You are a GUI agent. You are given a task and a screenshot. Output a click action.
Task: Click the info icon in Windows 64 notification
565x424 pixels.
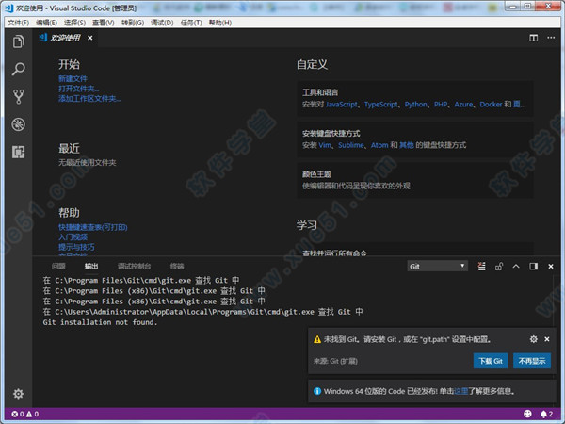tap(317, 391)
